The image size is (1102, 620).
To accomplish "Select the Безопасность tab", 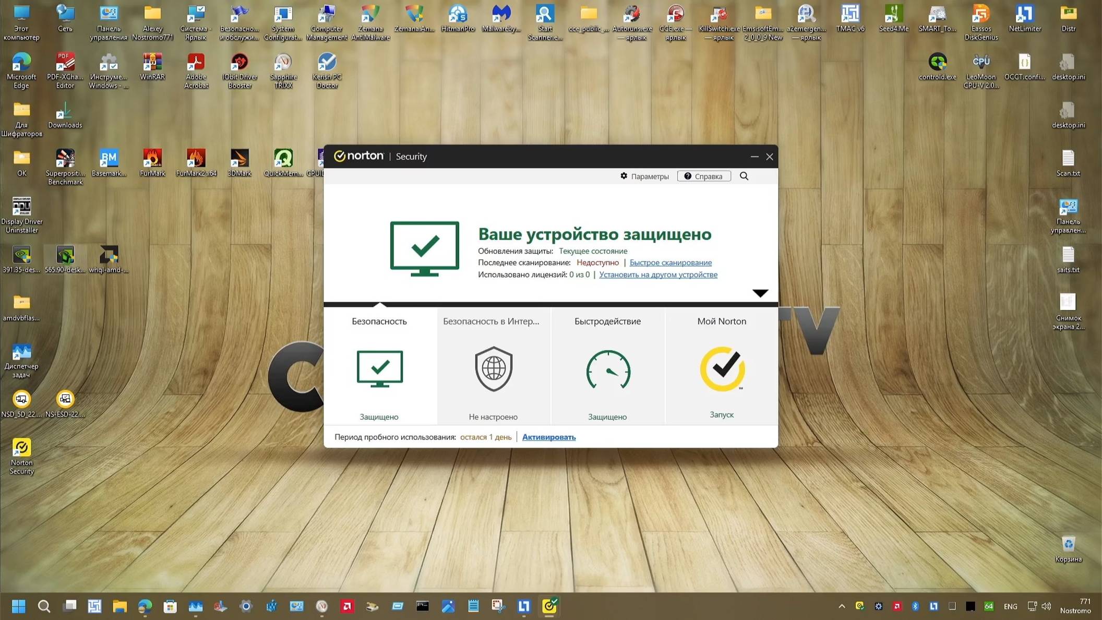I will [379, 321].
